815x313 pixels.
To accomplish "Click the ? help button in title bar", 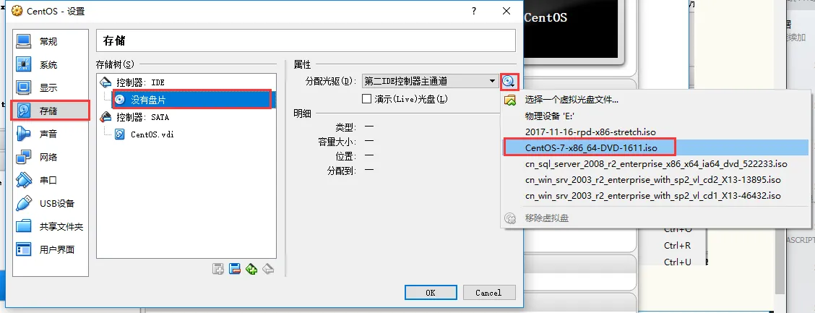I will pyautogui.click(x=474, y=11).
